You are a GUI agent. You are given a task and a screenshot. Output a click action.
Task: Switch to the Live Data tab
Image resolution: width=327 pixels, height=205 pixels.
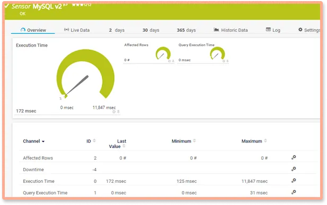click(x=77, y=30)
